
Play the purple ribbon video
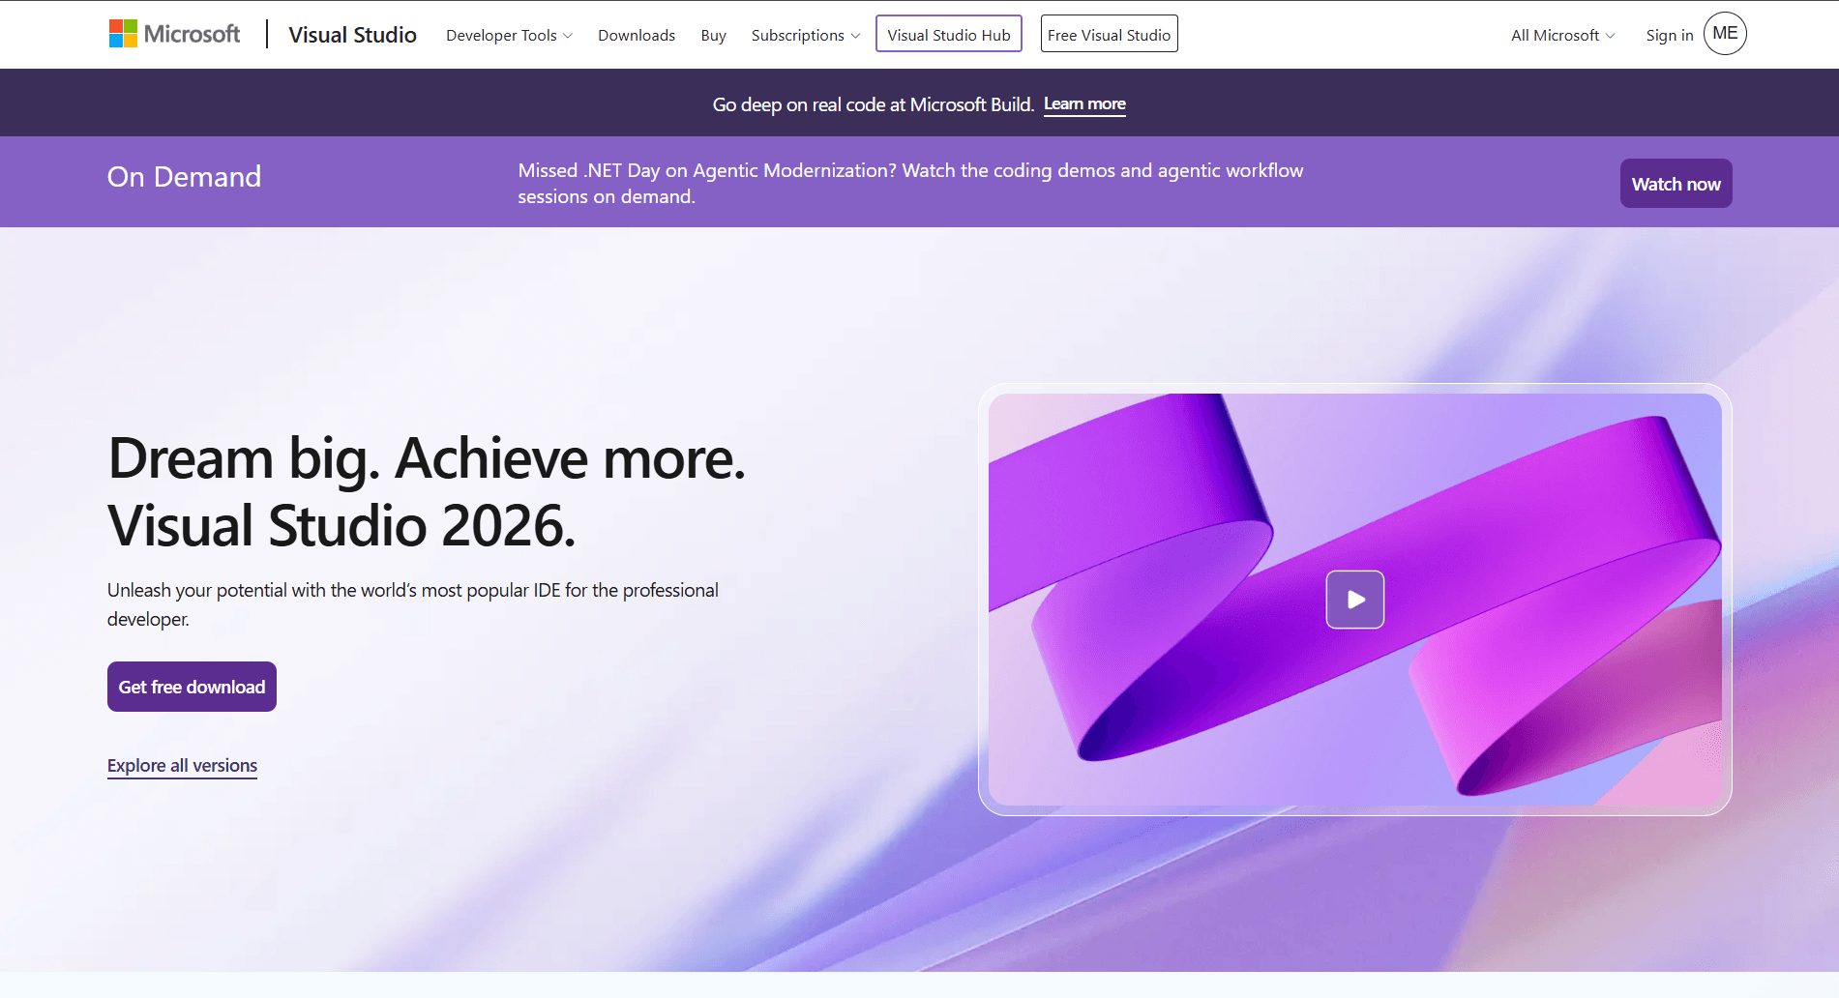(1354, 600)
